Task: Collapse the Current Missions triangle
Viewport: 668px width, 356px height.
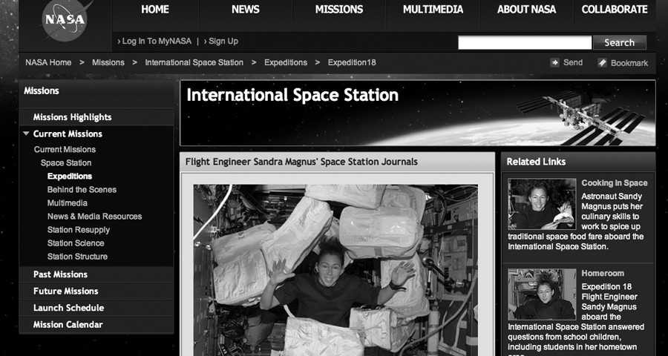Action: [27, 133]
